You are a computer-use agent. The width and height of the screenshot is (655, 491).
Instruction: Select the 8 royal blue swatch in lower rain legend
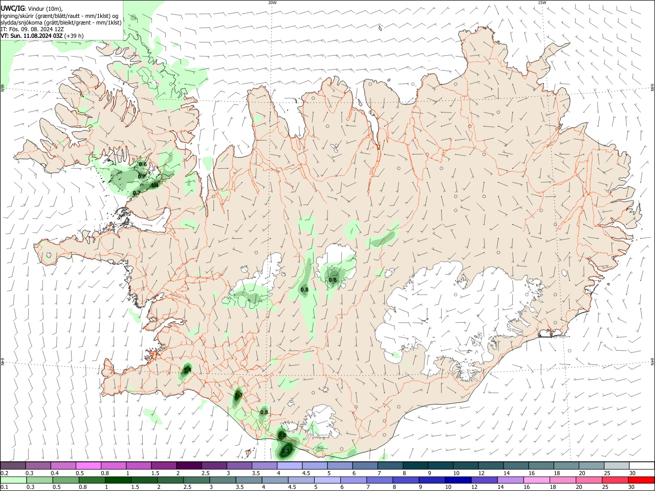coord(406,480)
